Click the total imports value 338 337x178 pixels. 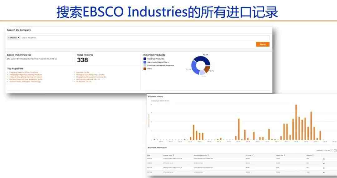[x=82, y=60]
